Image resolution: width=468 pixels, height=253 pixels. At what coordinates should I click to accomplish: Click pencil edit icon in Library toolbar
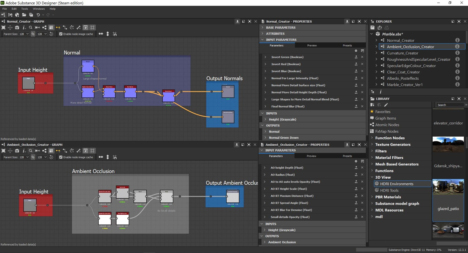tap(386, 105)
